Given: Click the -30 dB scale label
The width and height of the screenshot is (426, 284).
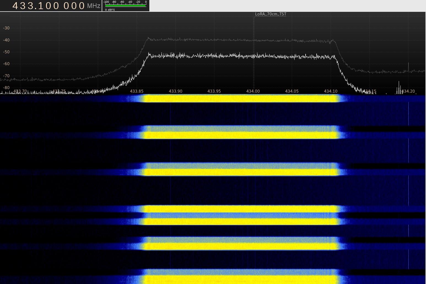Looking at the screenshot, I should (x=6, y=28).
